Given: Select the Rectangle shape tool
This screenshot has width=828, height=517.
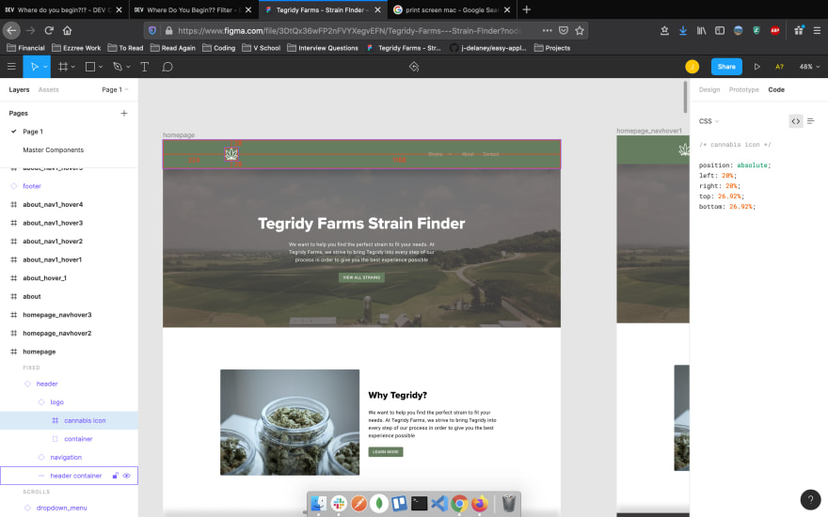Looking at the screenshot, I should (x=89, y=67).
